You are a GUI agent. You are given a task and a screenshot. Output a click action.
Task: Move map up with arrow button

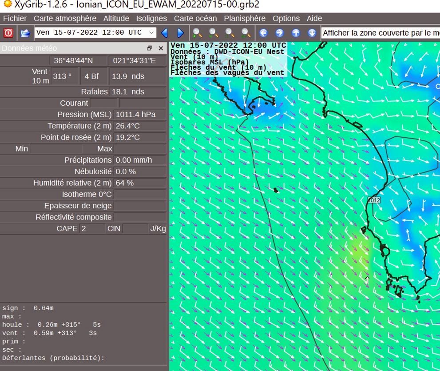296,33
